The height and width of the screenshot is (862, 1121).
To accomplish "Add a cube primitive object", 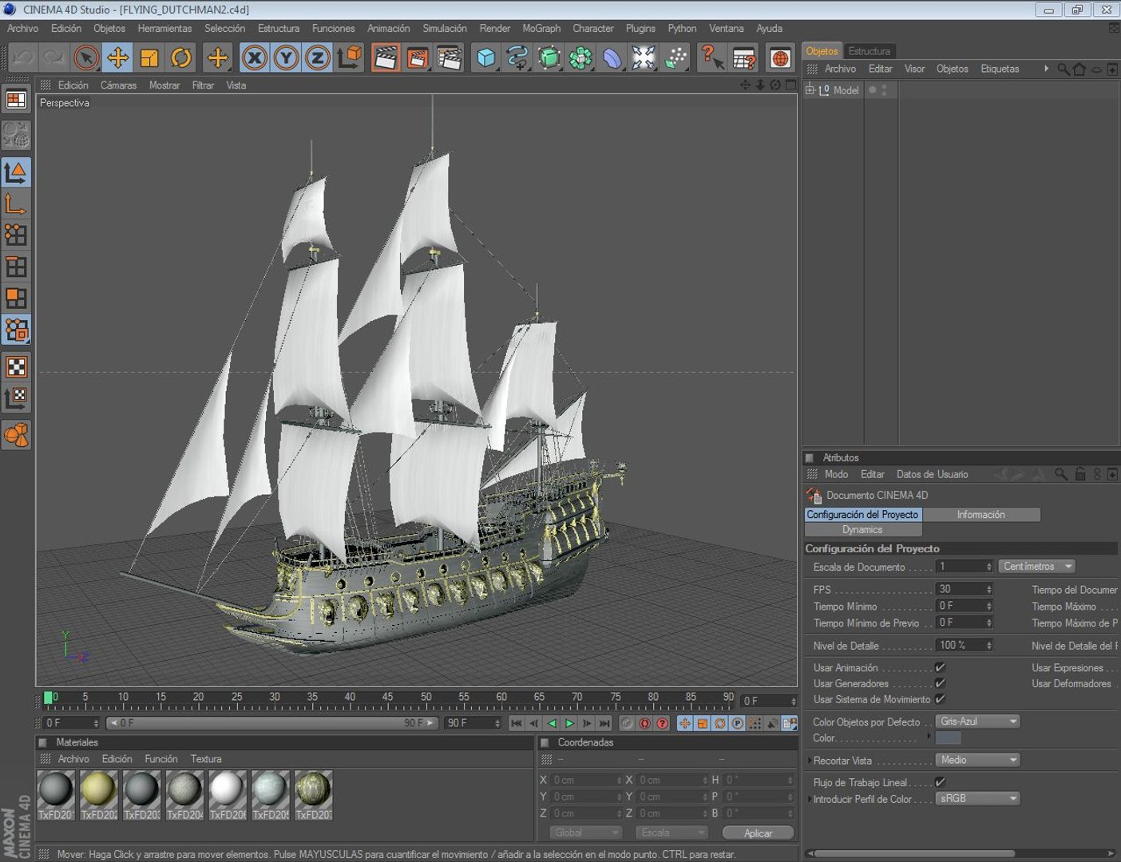I will coord(486,57).
